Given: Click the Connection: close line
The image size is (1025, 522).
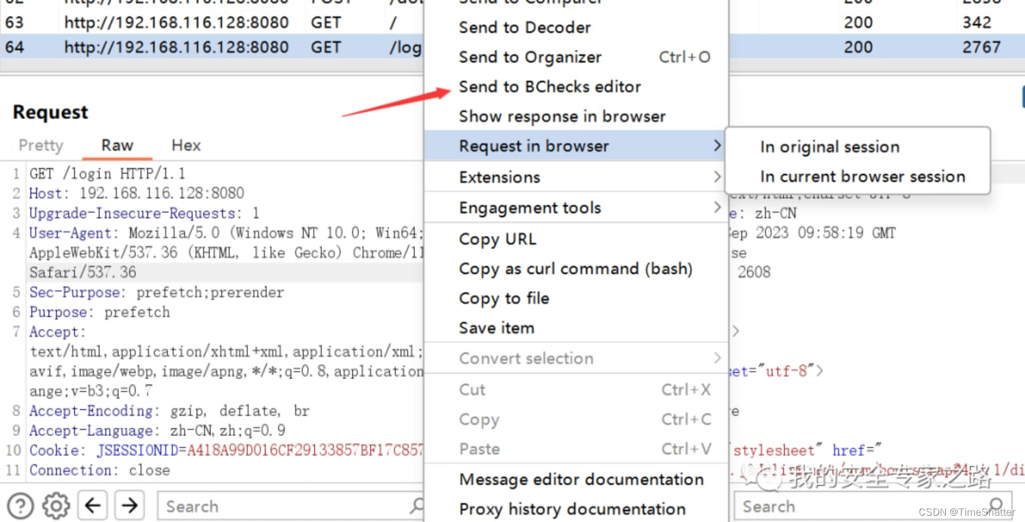Looking at the screenshot, I should [100, 470].
